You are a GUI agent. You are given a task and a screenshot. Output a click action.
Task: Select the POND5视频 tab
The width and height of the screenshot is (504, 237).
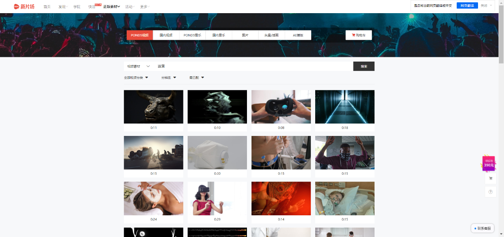click(140, 35)
